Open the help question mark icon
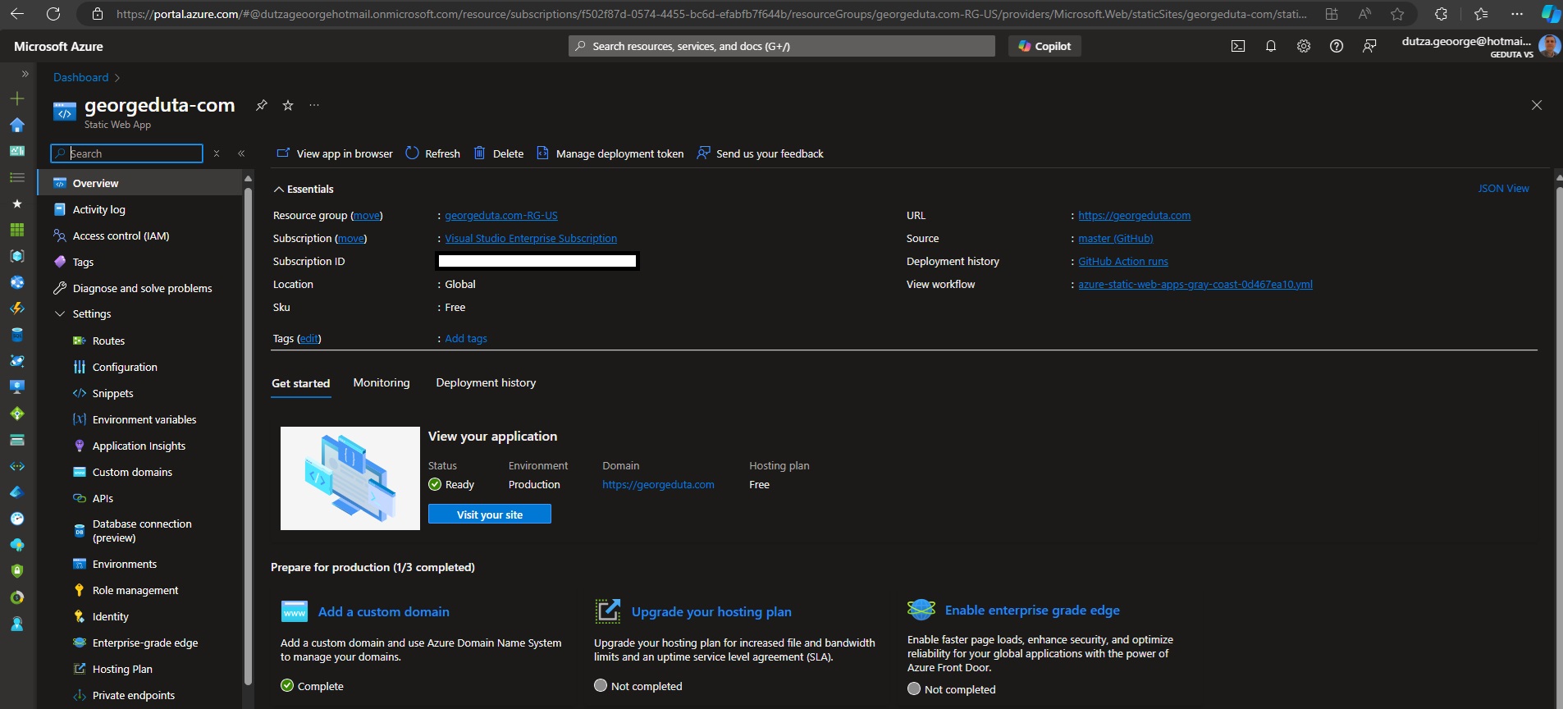This screenshot has height=709, width=1563. coord(1337,46)
